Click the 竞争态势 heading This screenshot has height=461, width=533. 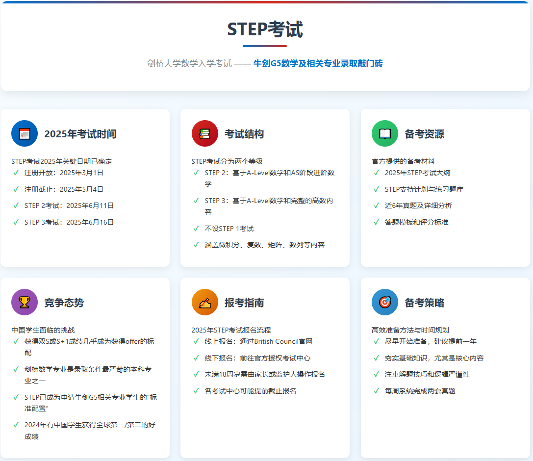64,303
